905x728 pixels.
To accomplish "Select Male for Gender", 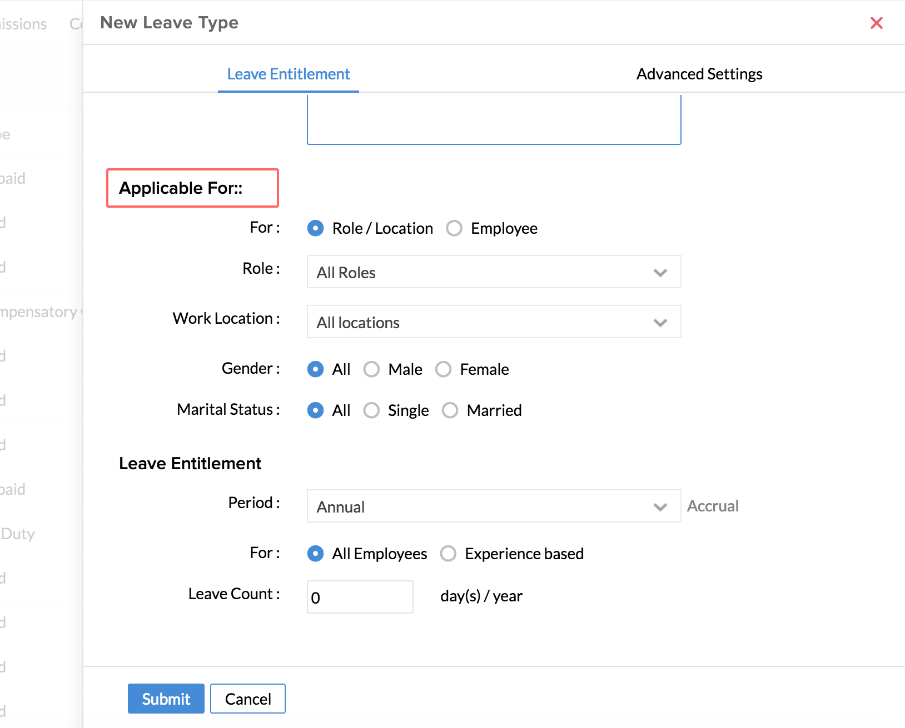I will 371,369.
